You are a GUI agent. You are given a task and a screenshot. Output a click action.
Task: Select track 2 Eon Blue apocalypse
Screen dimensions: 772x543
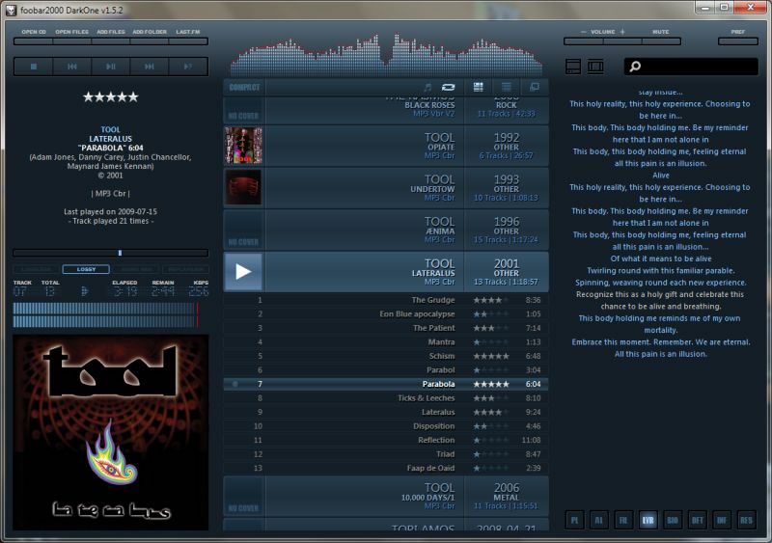(386, 314)
